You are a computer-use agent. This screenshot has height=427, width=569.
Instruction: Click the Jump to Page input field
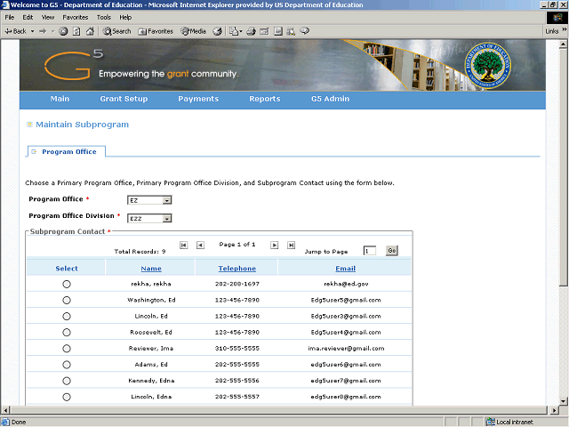click(x=369, y=251)
